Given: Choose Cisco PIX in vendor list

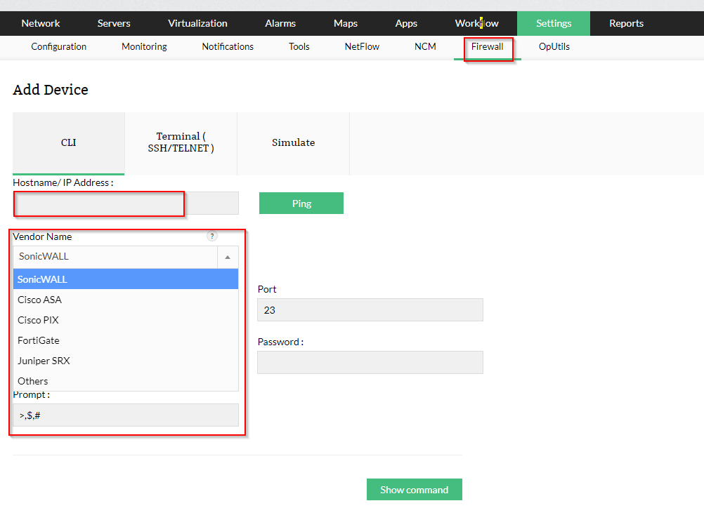Looking at the screenshot, I should tap(126, 320).
